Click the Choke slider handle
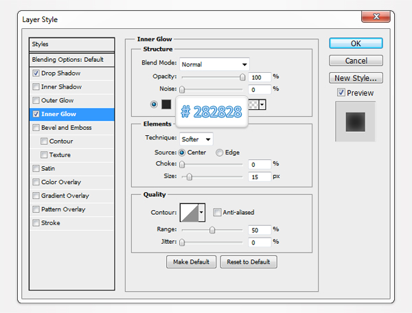 pos(182,164)
